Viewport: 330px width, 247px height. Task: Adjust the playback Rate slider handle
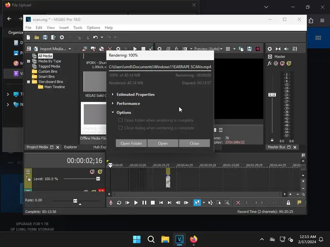click(75, 201)
